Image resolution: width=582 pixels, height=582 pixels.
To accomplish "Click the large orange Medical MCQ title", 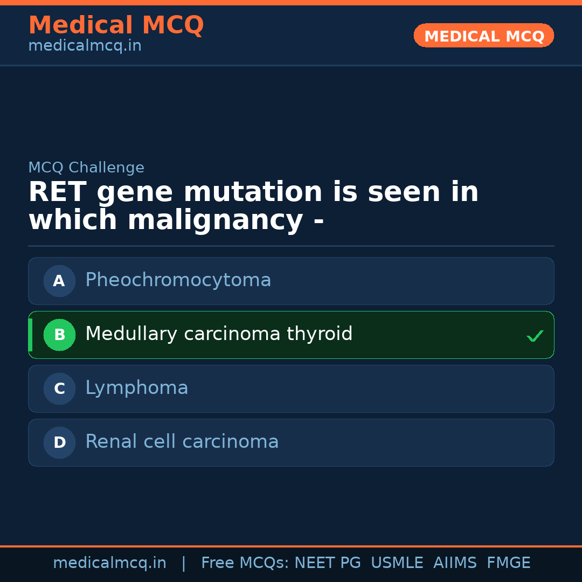I will point(116,25).
